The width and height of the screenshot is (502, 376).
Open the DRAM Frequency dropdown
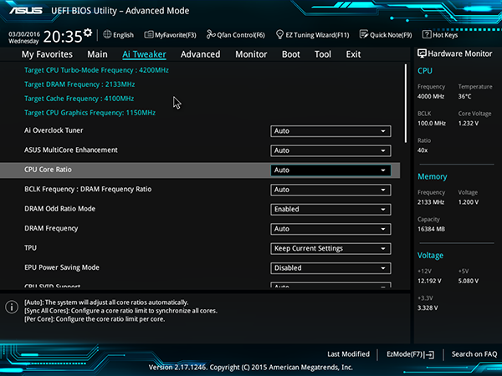coord(330,229)
